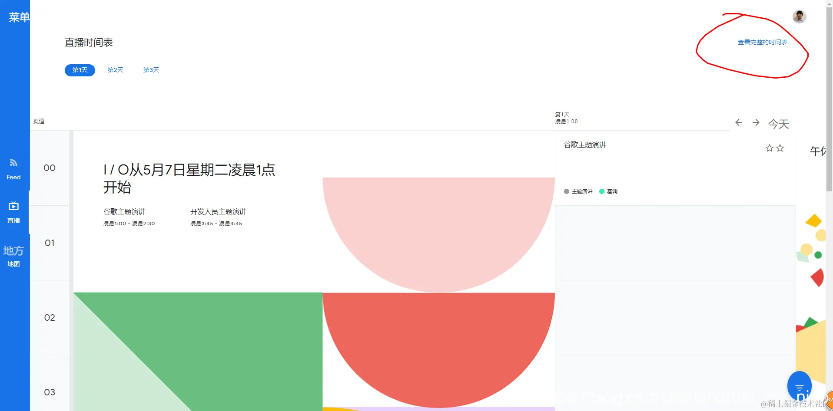
Task: Open the 谷歌主题演讲 event card
Action: coord(584,145)
